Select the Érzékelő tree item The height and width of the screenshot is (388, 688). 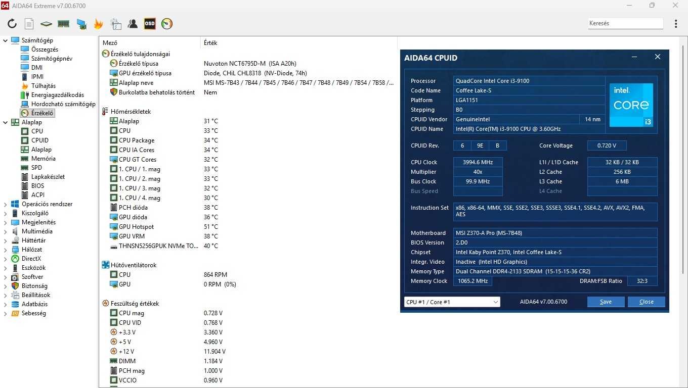42,113
